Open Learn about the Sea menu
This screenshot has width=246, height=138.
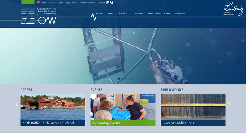point(159,13)
